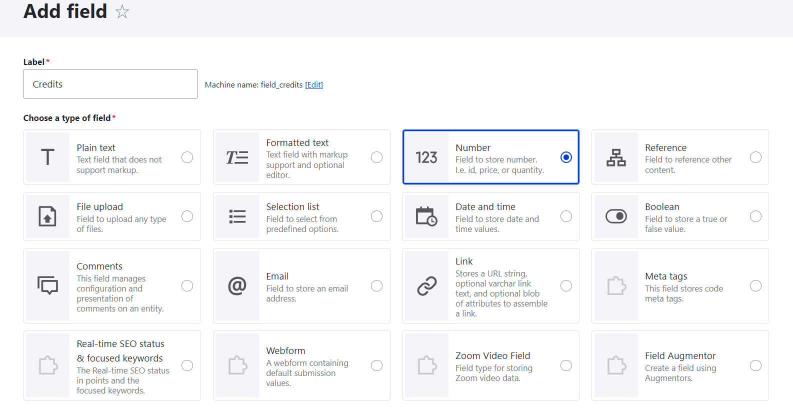Click the star icon beside Add field

[122, 11]
